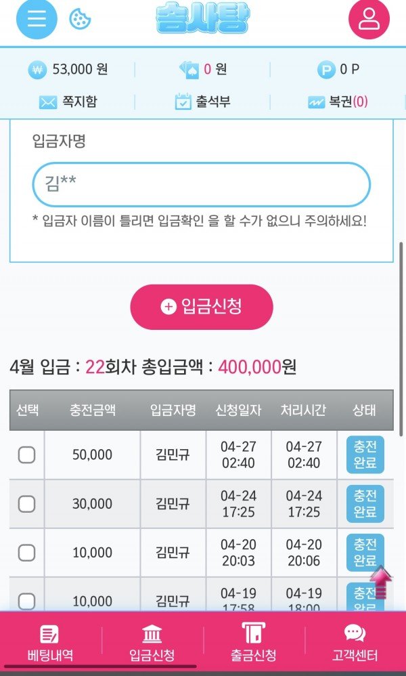Open 베팅내역 betting history tab

50,643
